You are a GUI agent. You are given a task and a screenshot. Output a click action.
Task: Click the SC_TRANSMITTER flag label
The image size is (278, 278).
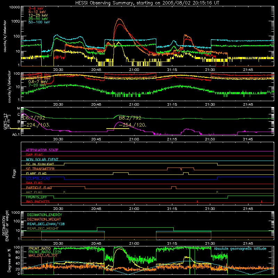coord(40,169)
